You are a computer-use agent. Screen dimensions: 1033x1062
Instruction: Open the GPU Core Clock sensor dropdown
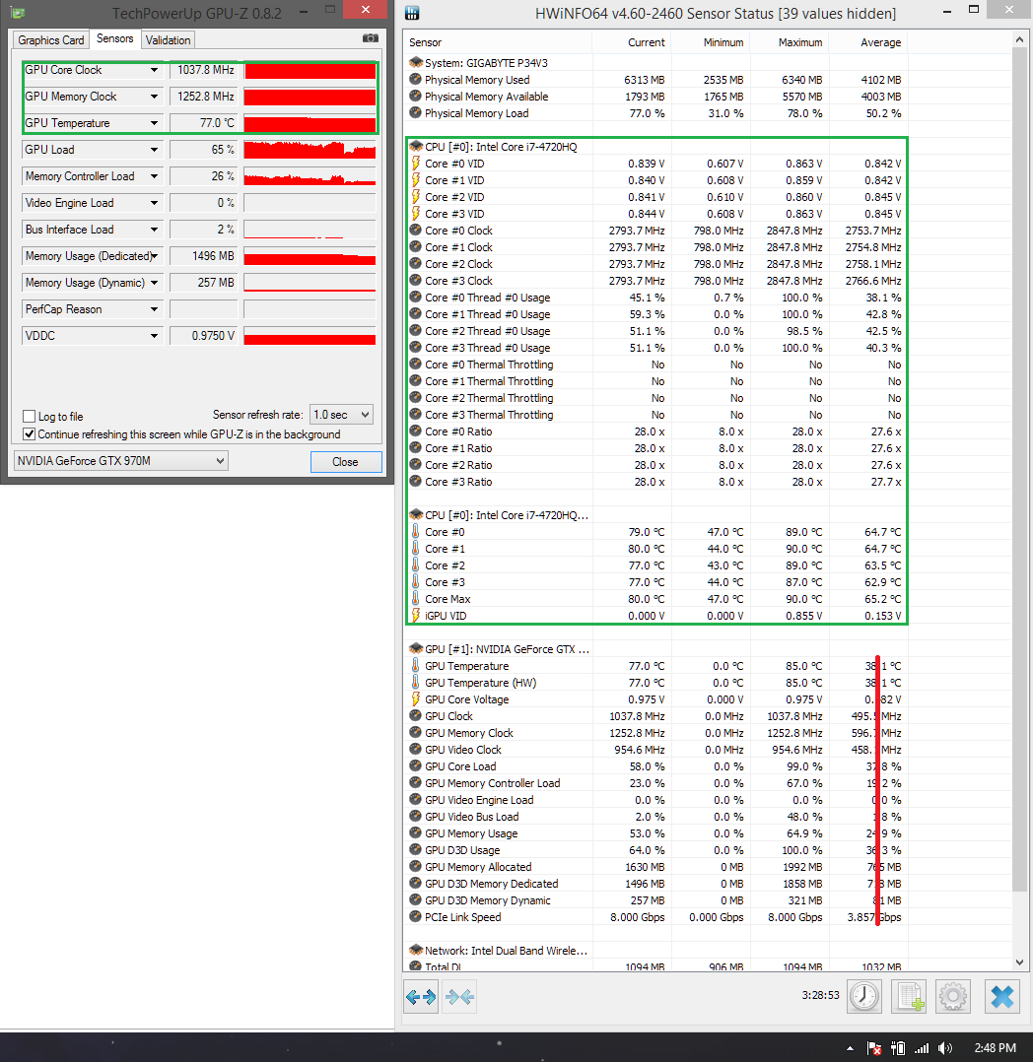[154, 70]
